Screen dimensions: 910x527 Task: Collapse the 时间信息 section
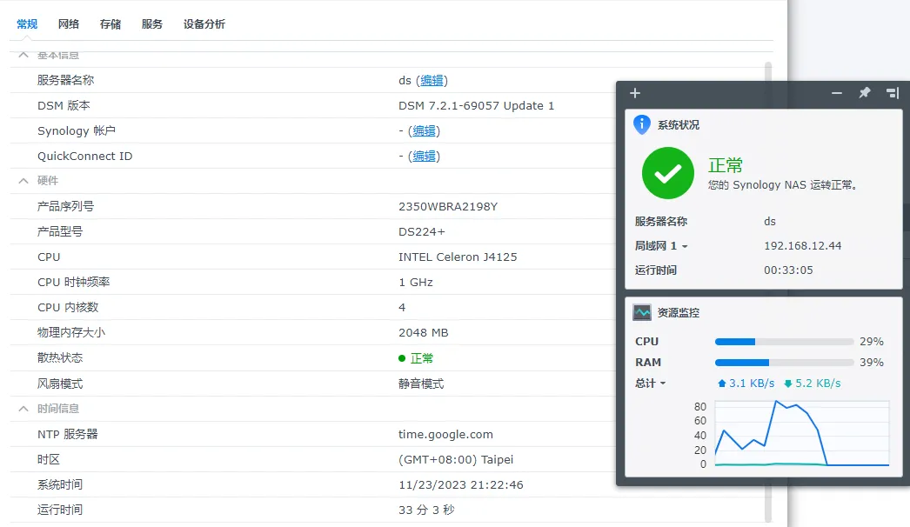pyautogui.click(x=23, y=409)
